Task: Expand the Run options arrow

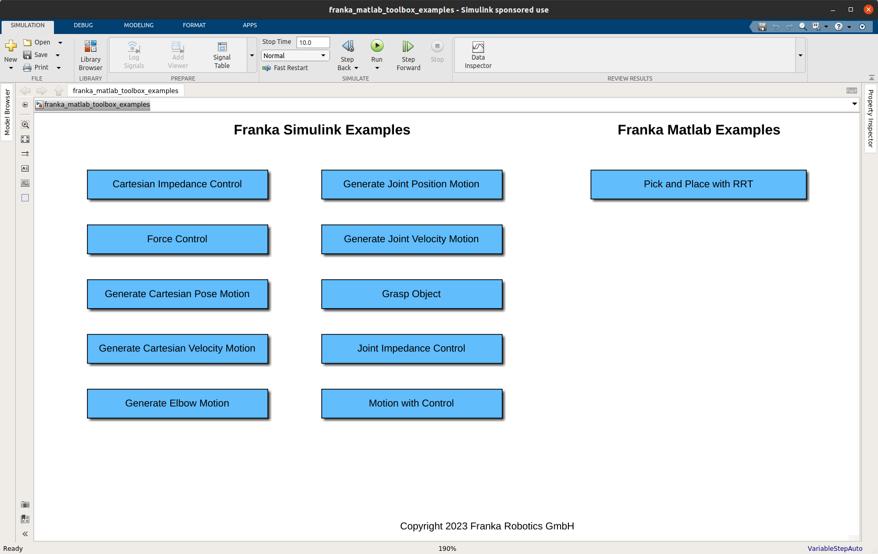Action: click(x=377, y=68)
